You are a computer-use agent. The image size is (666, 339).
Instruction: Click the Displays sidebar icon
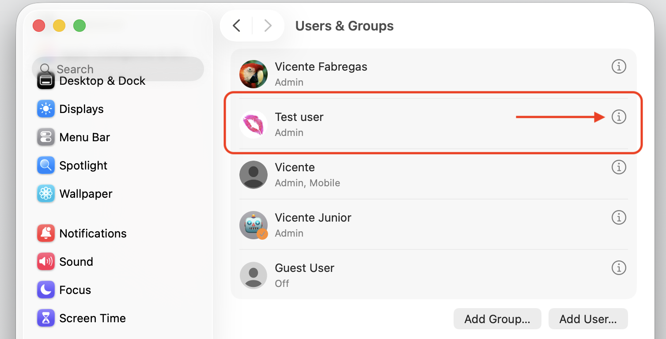46,109
